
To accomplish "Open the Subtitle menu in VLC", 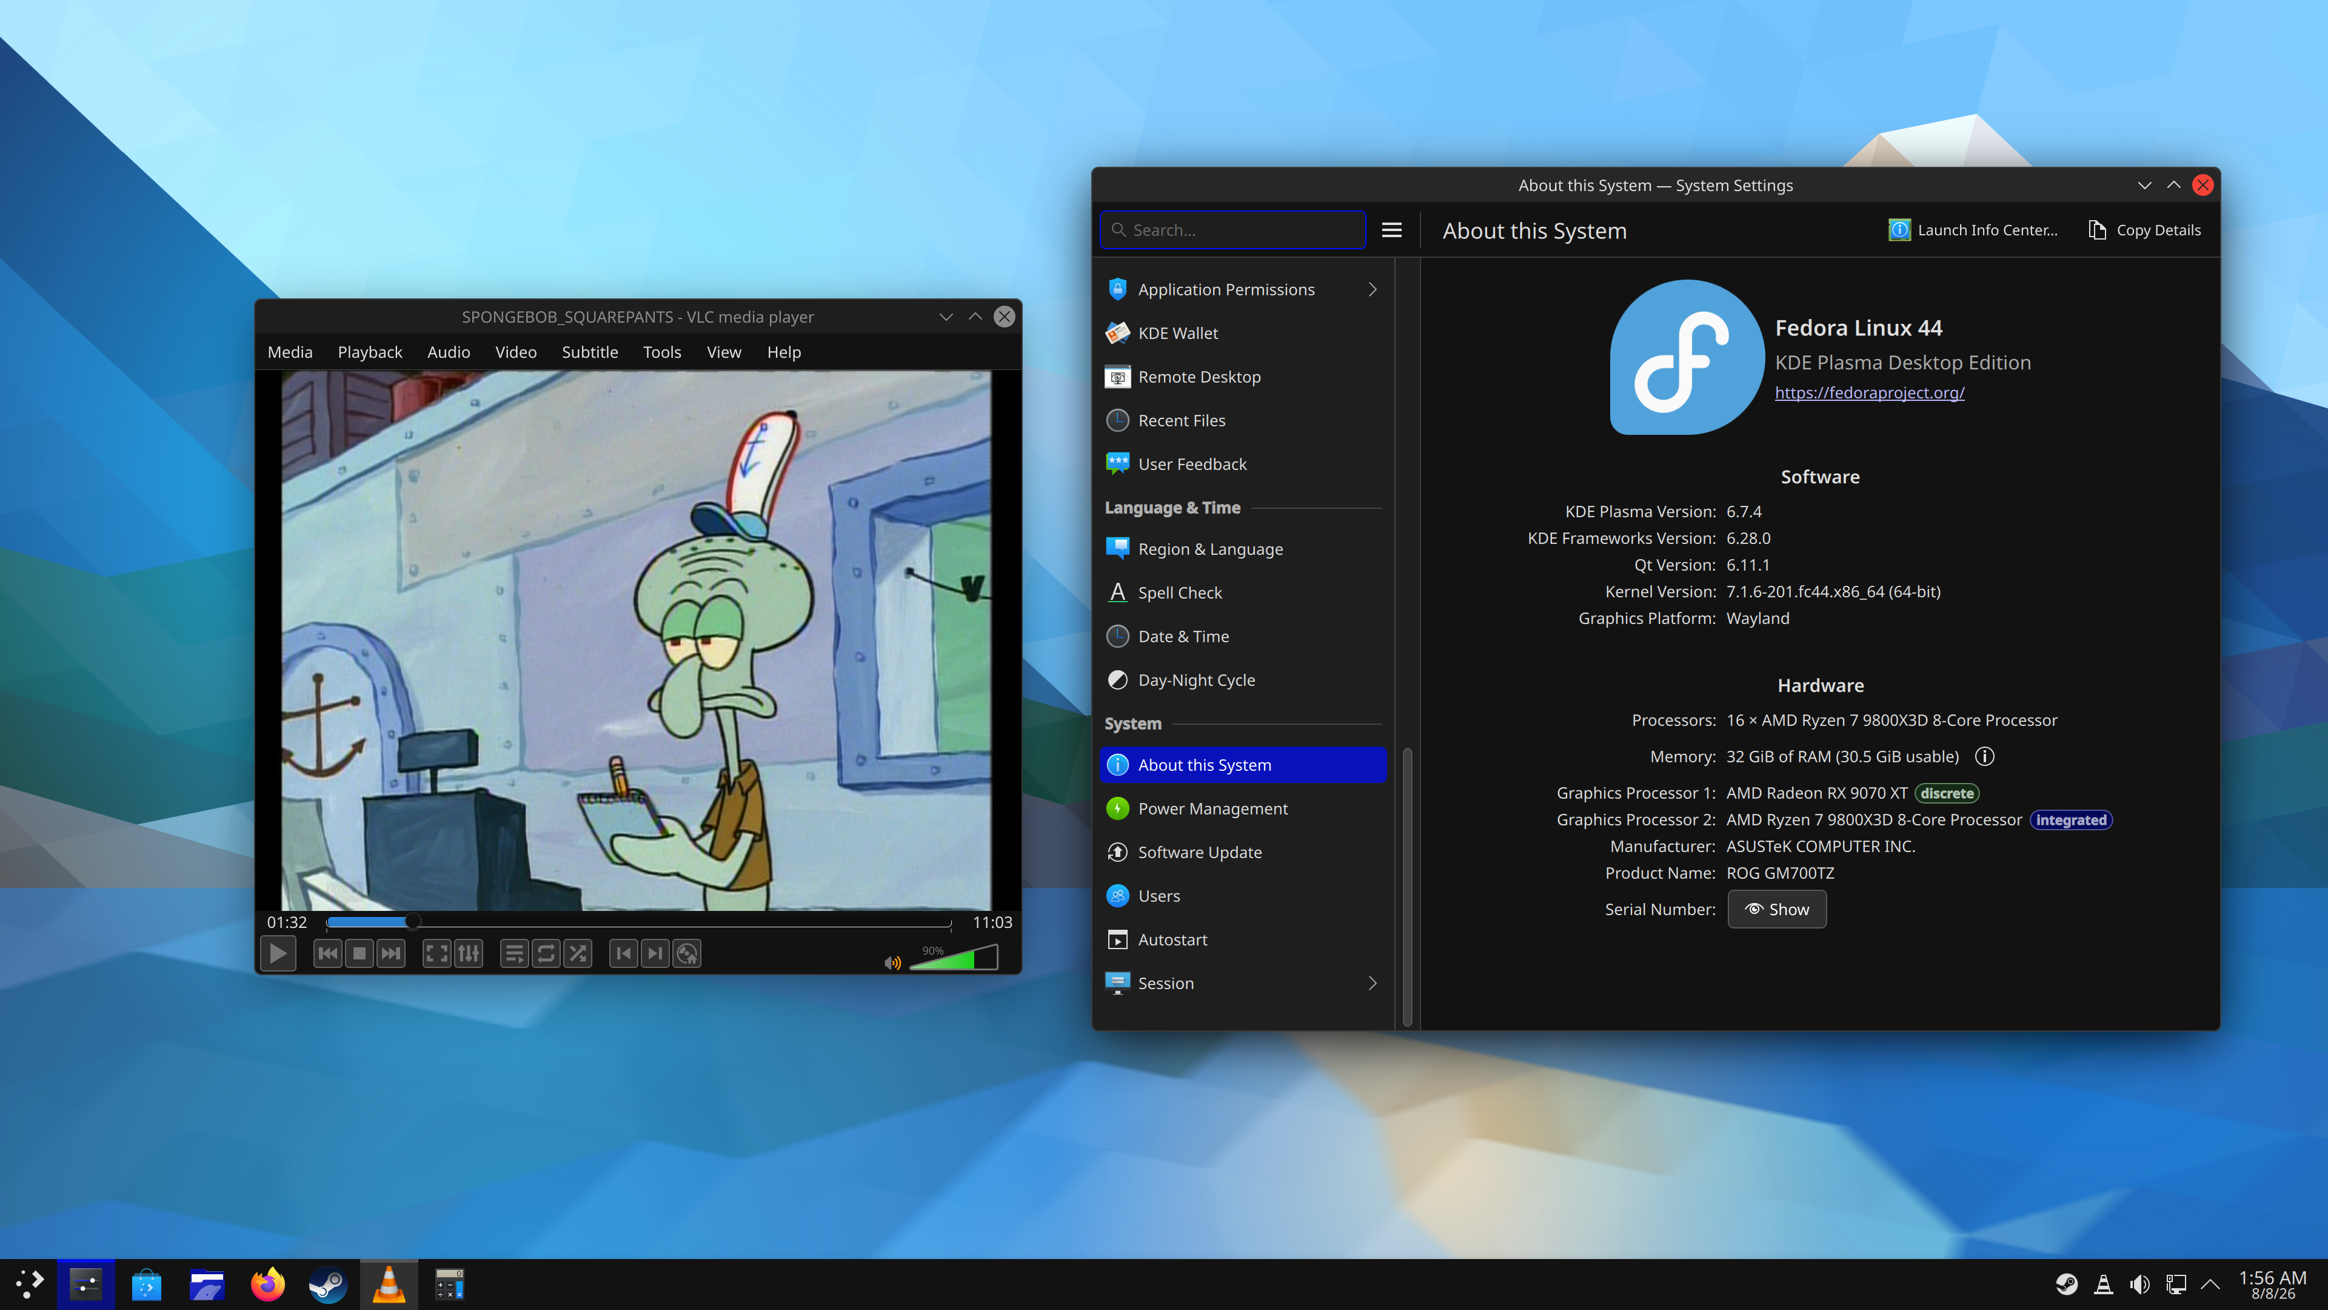I will (590, 352).
